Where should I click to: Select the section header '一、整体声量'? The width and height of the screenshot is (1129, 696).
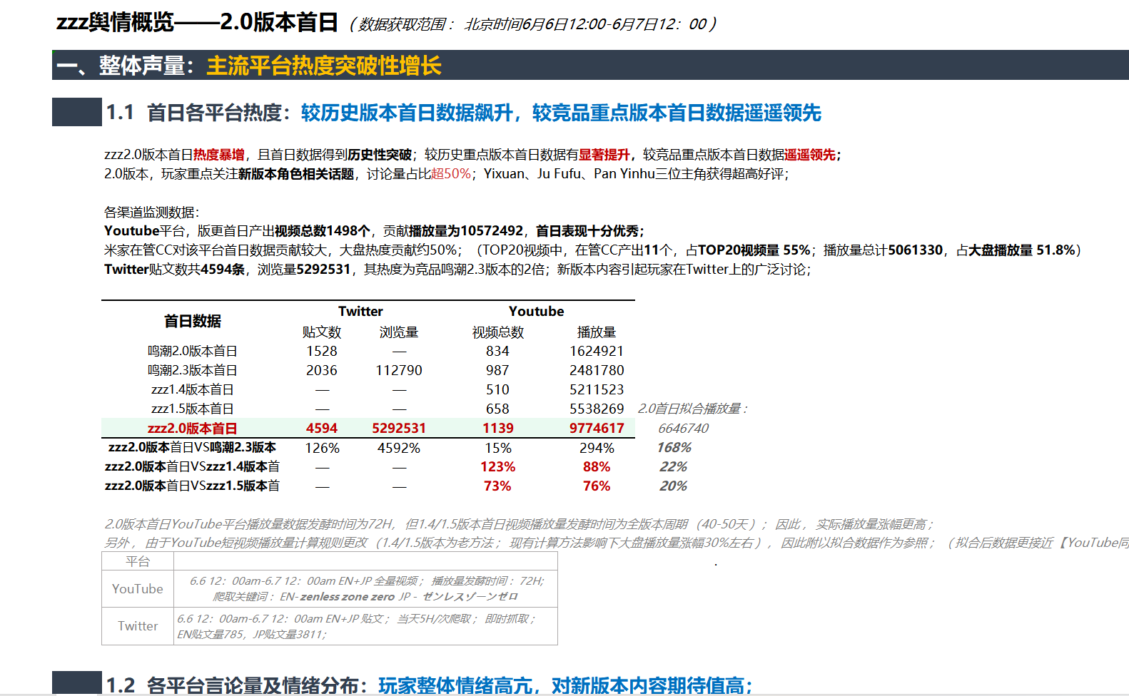click(120, 66)
